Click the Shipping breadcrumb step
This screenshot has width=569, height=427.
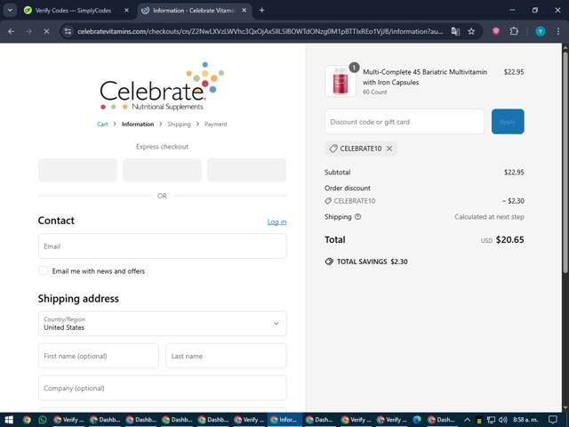pos(179,125)
